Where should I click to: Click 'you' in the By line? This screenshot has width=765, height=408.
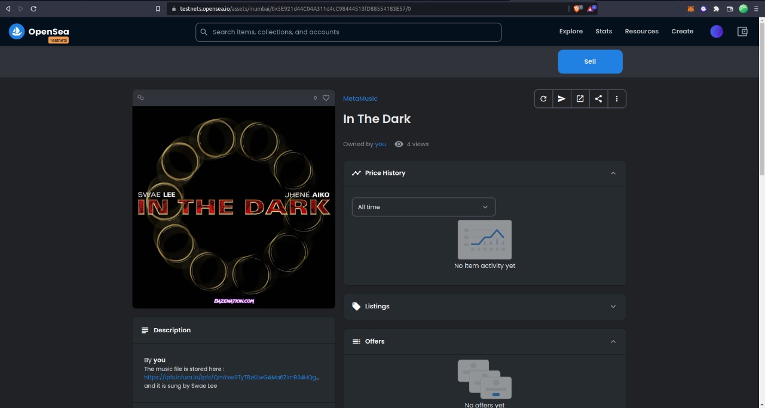[160, 360]
